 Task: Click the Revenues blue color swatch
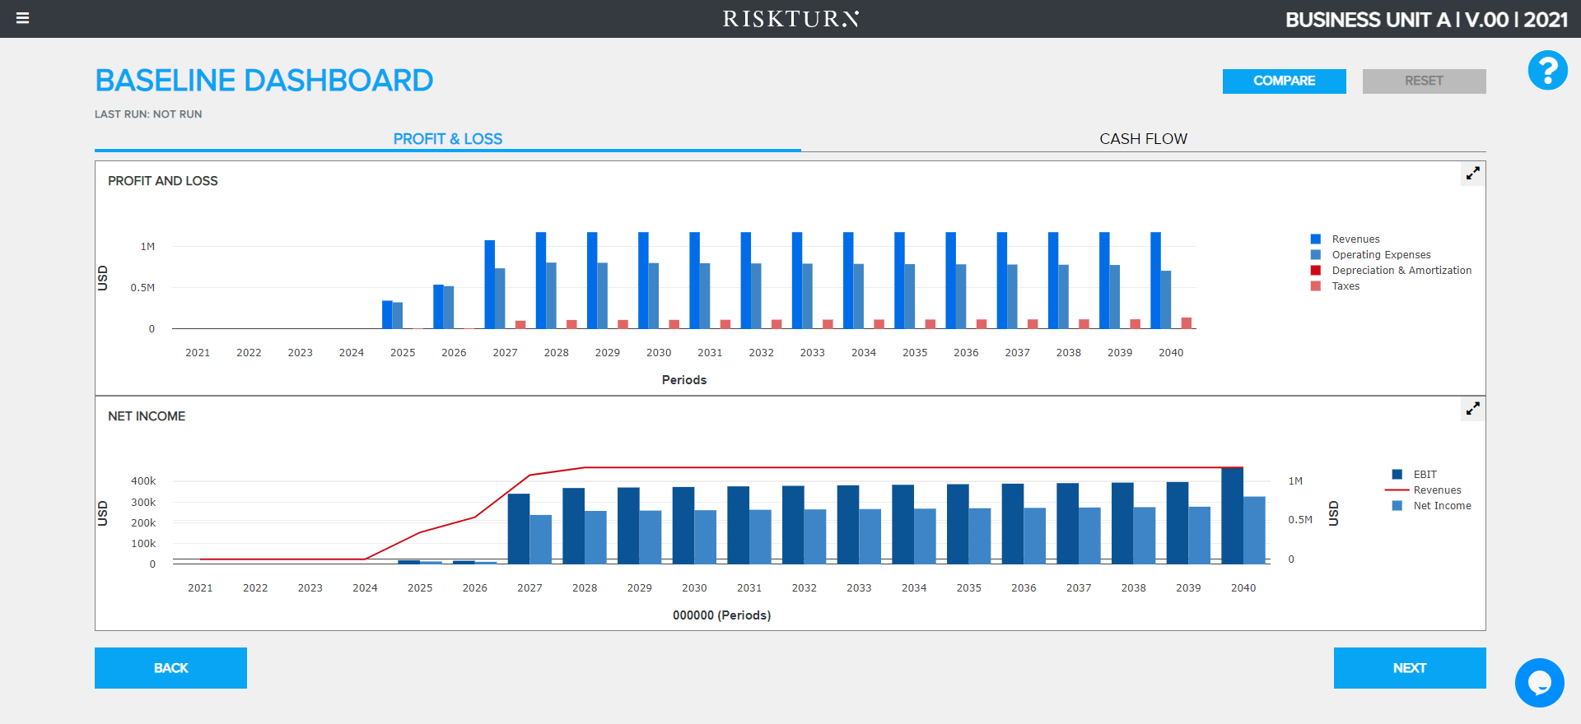1316,239
